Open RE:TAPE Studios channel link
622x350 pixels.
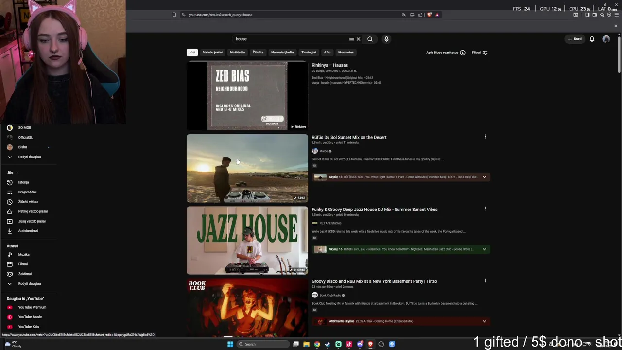click(330, 223)
